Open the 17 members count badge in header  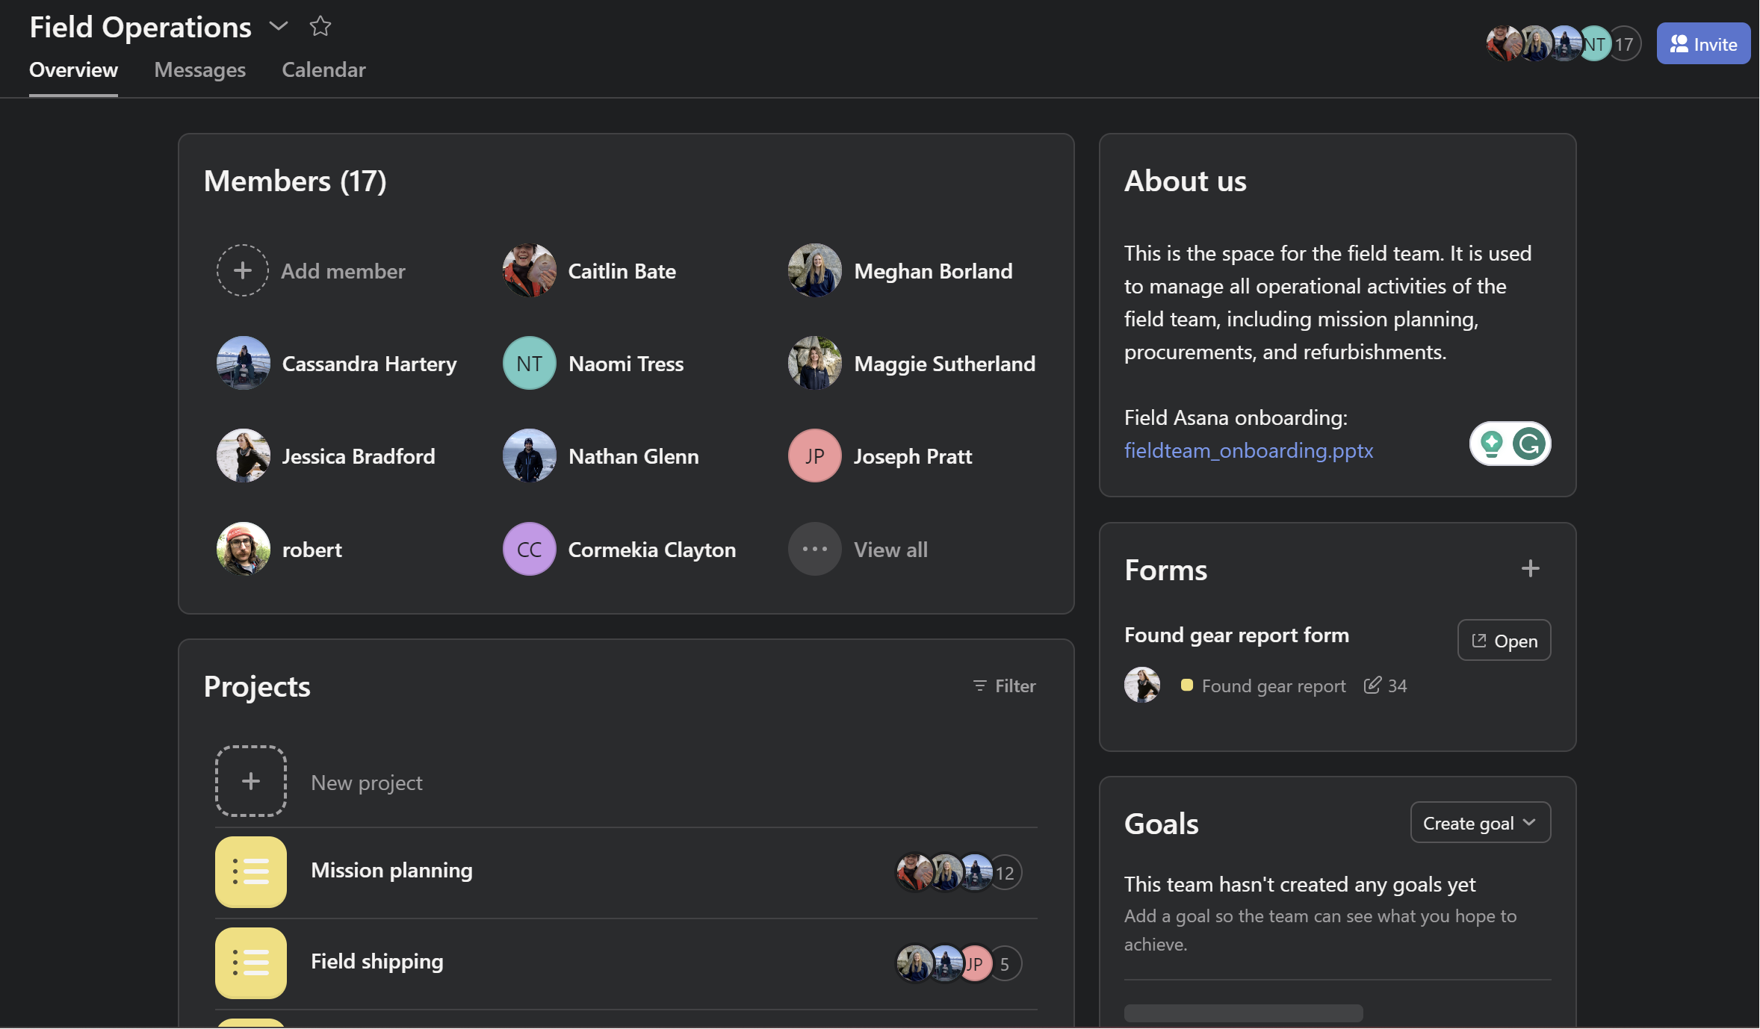coord(1624,44)
